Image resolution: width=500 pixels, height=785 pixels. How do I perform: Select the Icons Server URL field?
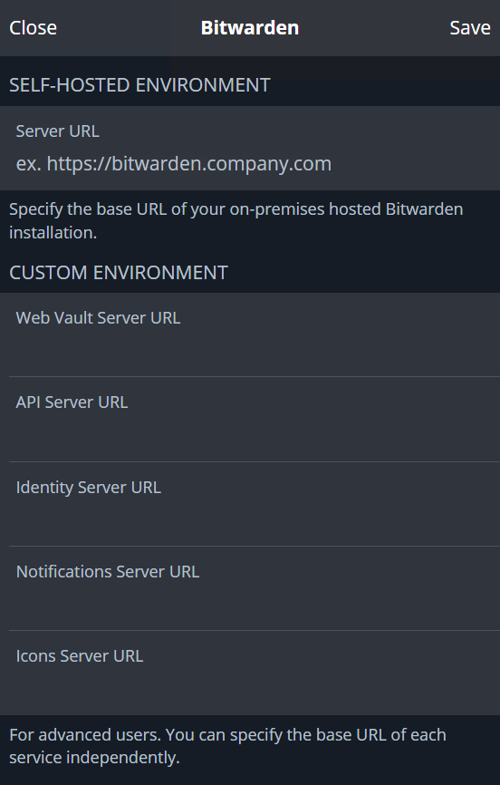[250, 673]
